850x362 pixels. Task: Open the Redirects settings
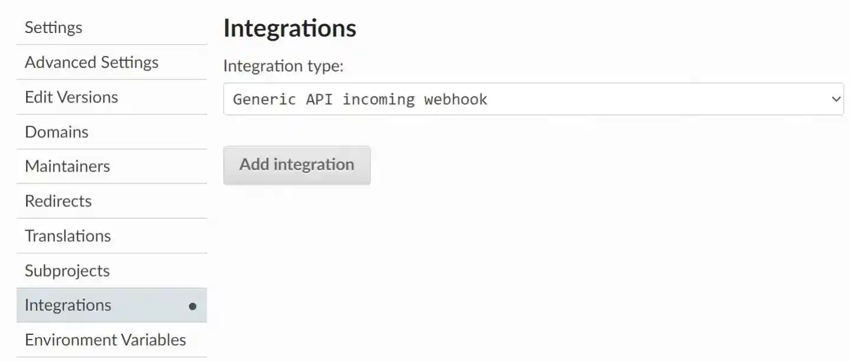point(58,201)
